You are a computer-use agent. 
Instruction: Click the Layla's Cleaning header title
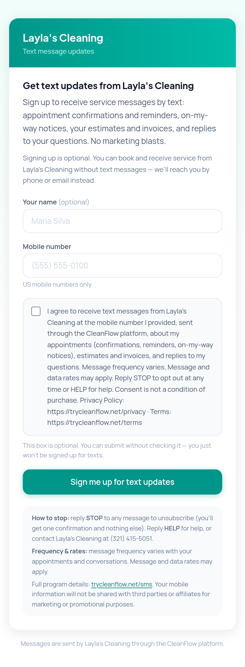[x=63, y=38]
